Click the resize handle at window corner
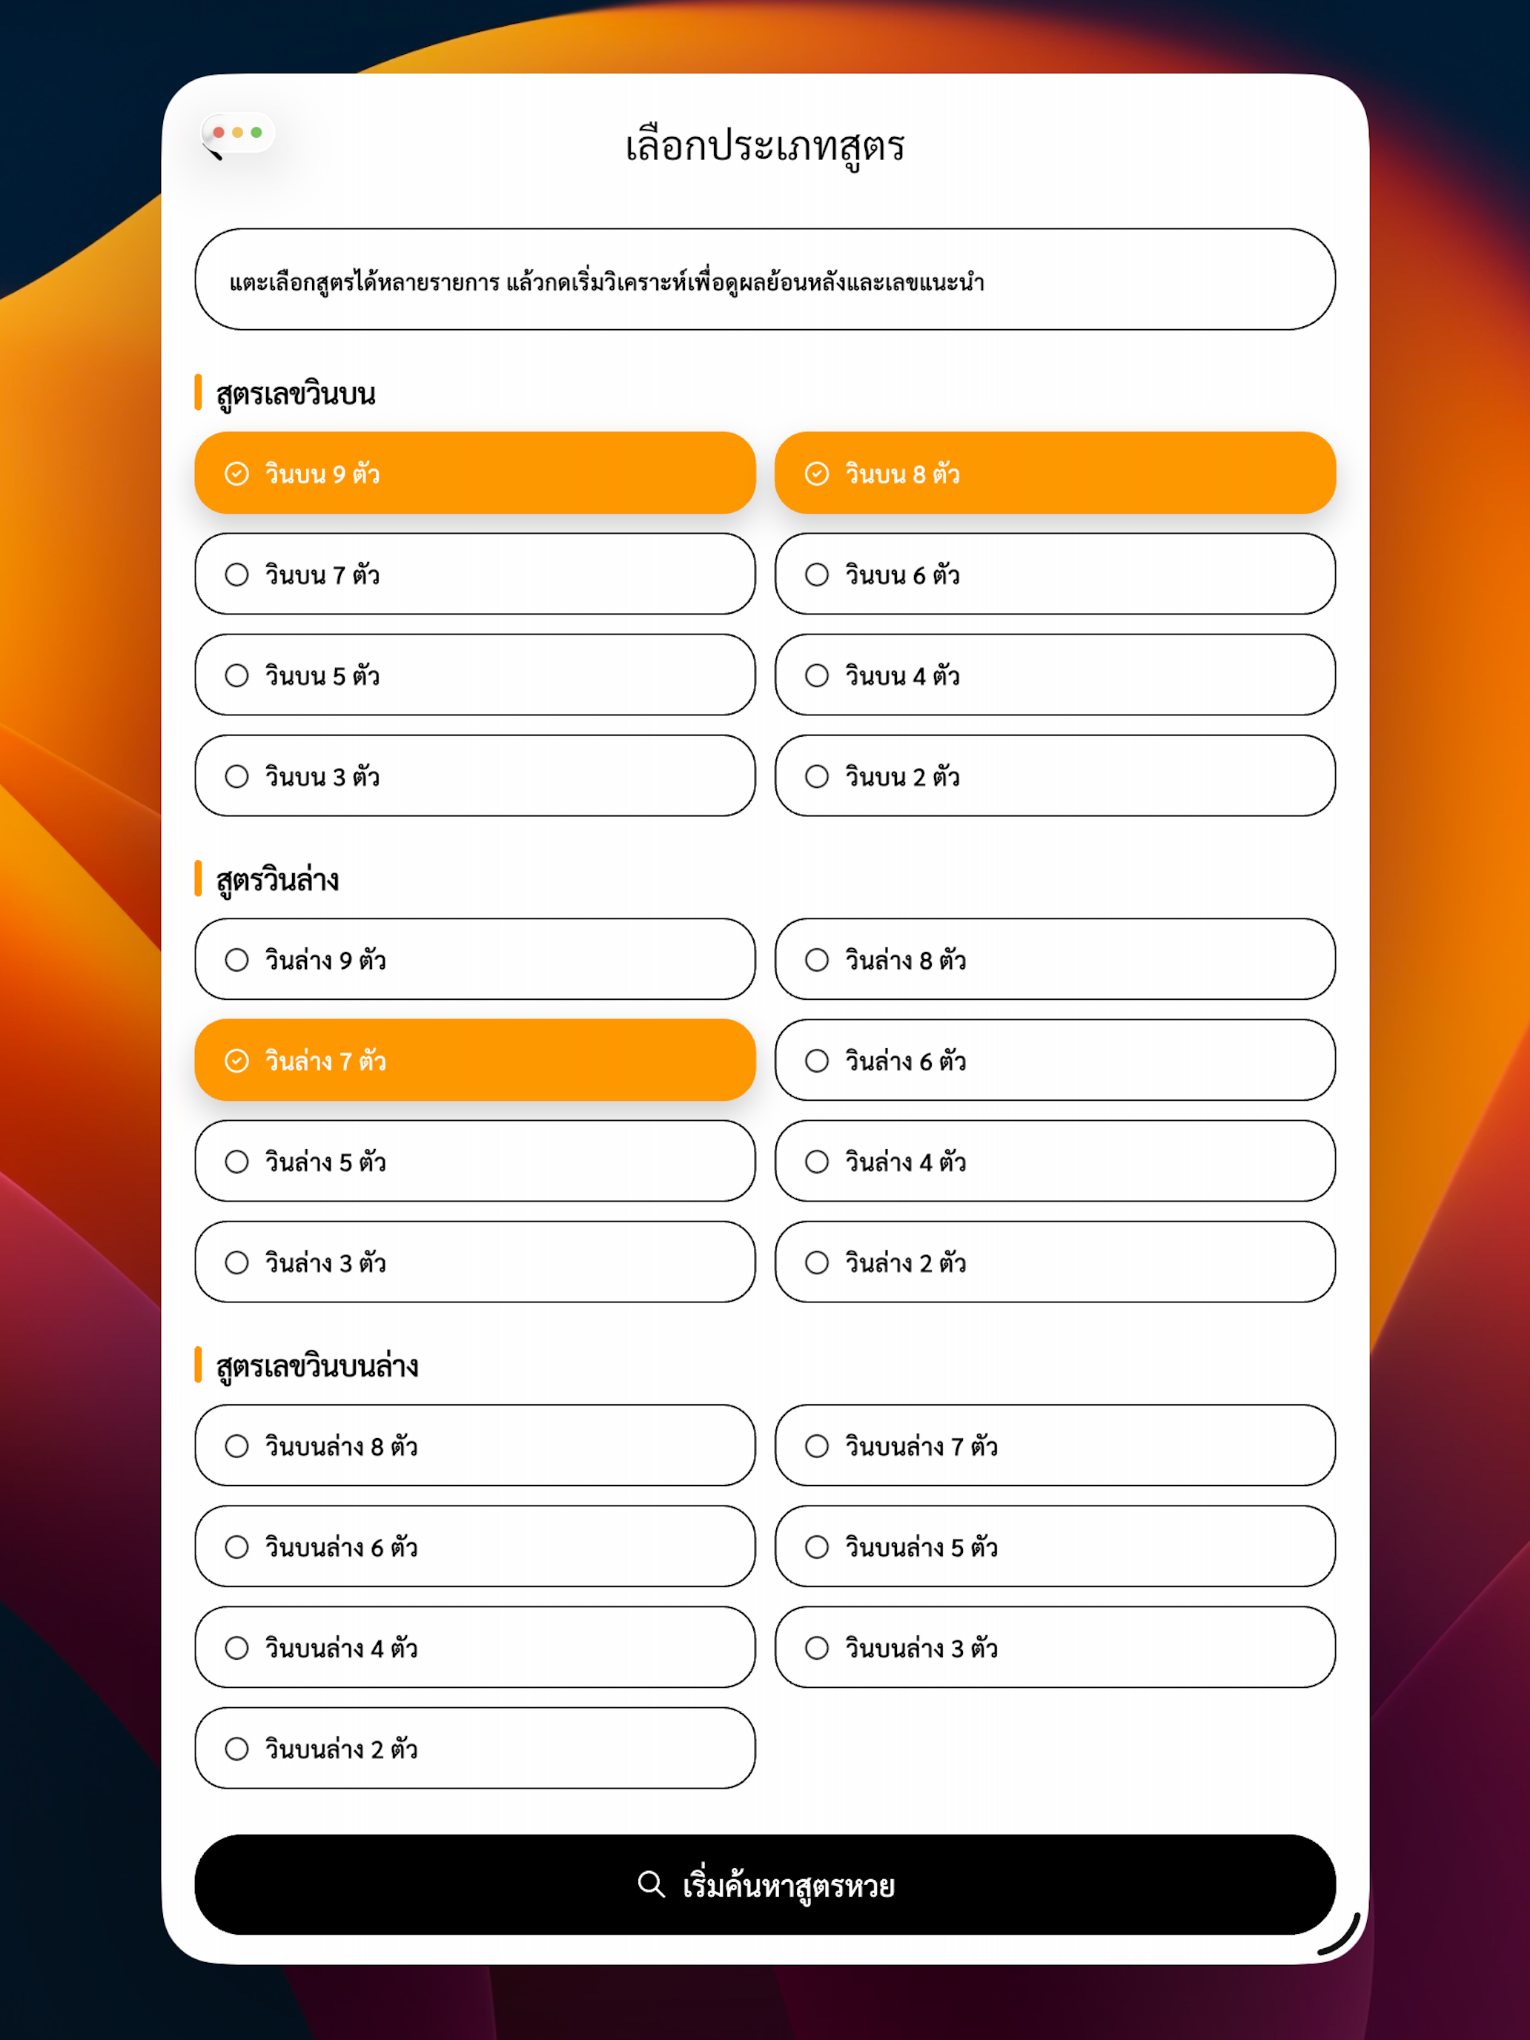The width and height of the screenshot is (1530, 2040). 1340,1934
